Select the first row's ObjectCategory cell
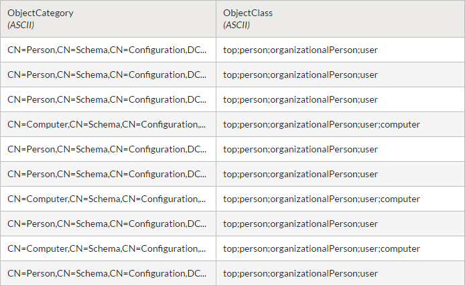465x286 pixels. (107, 50)
